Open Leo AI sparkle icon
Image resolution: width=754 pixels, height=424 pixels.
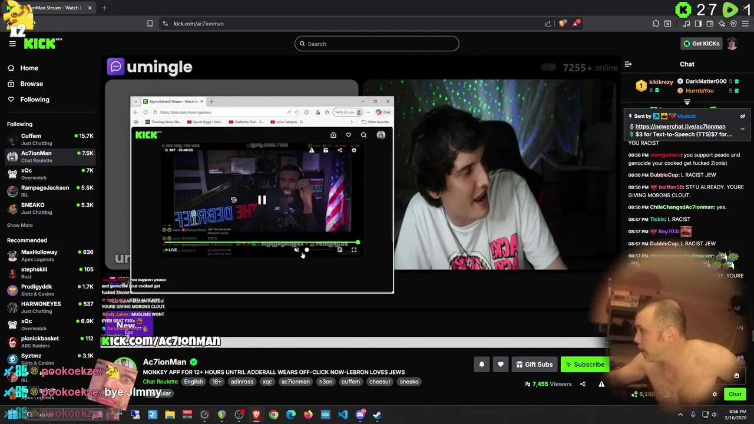[722, 24]
